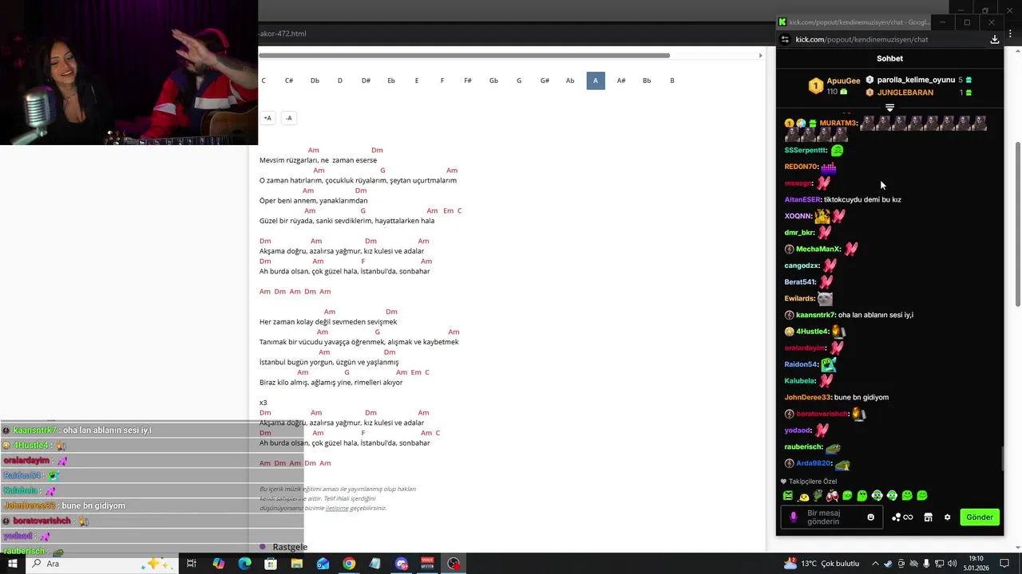
Task: Select key D in transpose row
Action: (x=340, y=81)
